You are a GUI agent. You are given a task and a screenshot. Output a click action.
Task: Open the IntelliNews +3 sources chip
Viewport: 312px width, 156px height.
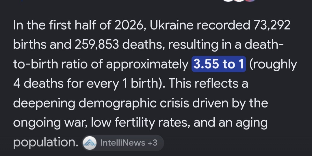(123, 143)
